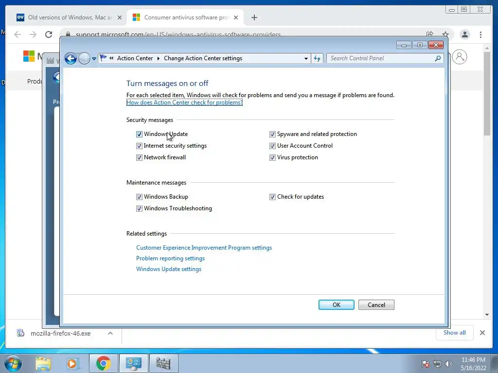Click the search magnifier icon in Control Panel

[438, 58]
